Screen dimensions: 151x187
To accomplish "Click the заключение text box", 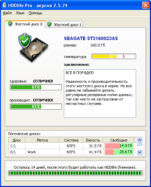I will click(x=100, y=94).
